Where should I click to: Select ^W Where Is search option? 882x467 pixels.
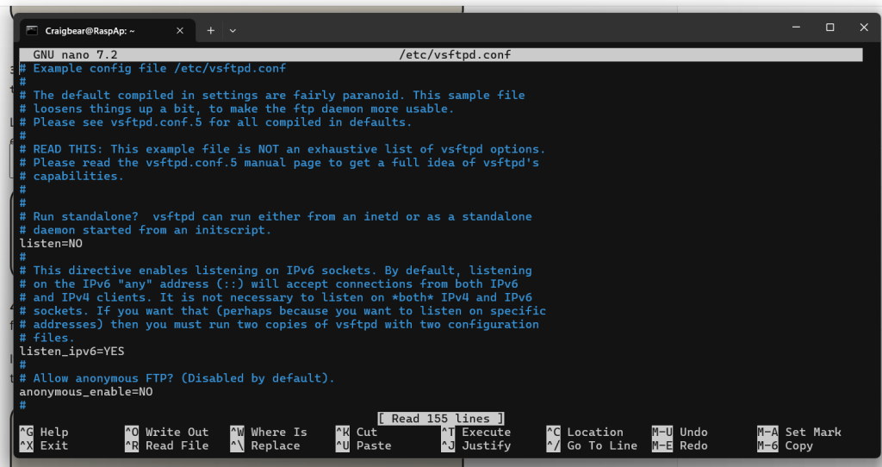[x=268, y=432]
